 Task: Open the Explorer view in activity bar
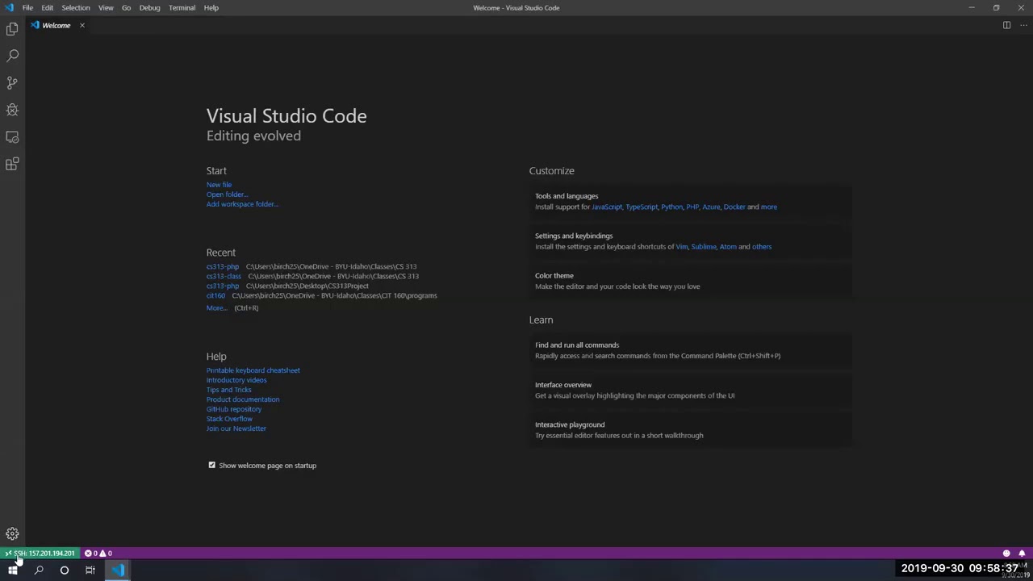point(12,29)
